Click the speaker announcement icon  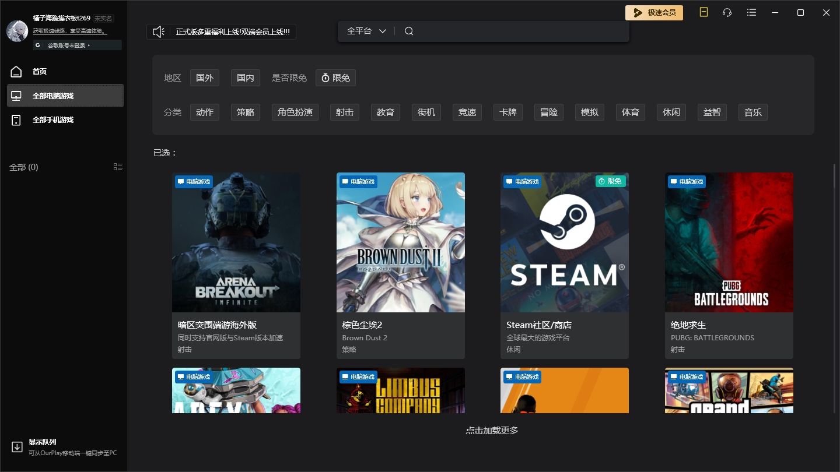[158, 32]
